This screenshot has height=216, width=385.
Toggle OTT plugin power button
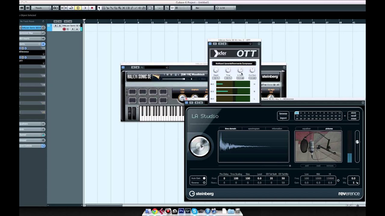pyautogui.click(x=210, y=44)
